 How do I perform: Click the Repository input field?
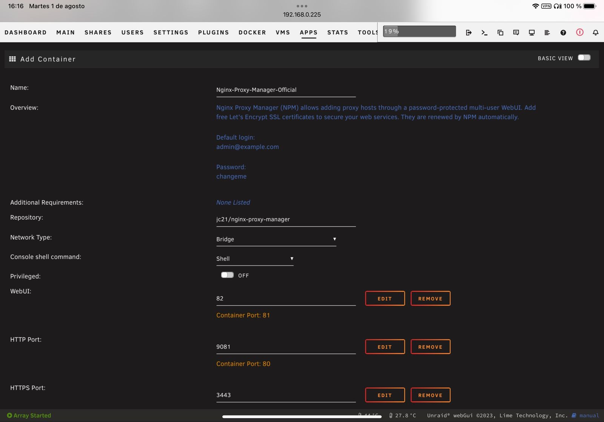tap(286, 219)
